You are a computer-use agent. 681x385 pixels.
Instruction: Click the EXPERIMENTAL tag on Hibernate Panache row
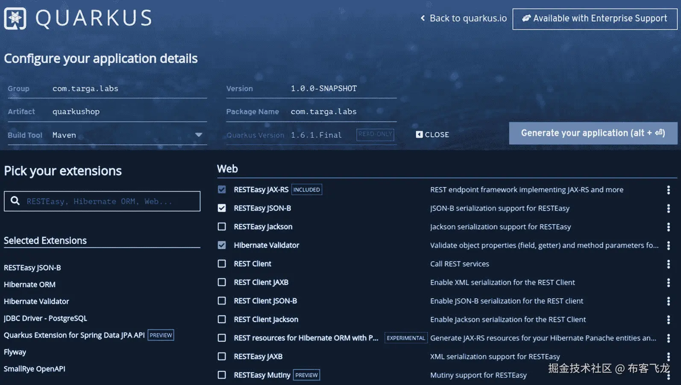click(x=406, y=338)
